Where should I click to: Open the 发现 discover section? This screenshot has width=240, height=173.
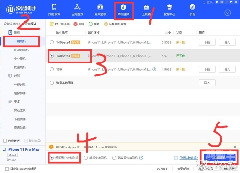tap(192, 10)
